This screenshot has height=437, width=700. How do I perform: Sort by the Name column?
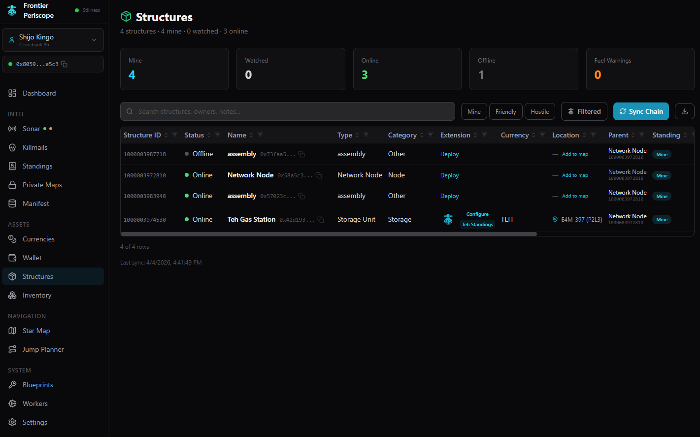click(251, 135)
